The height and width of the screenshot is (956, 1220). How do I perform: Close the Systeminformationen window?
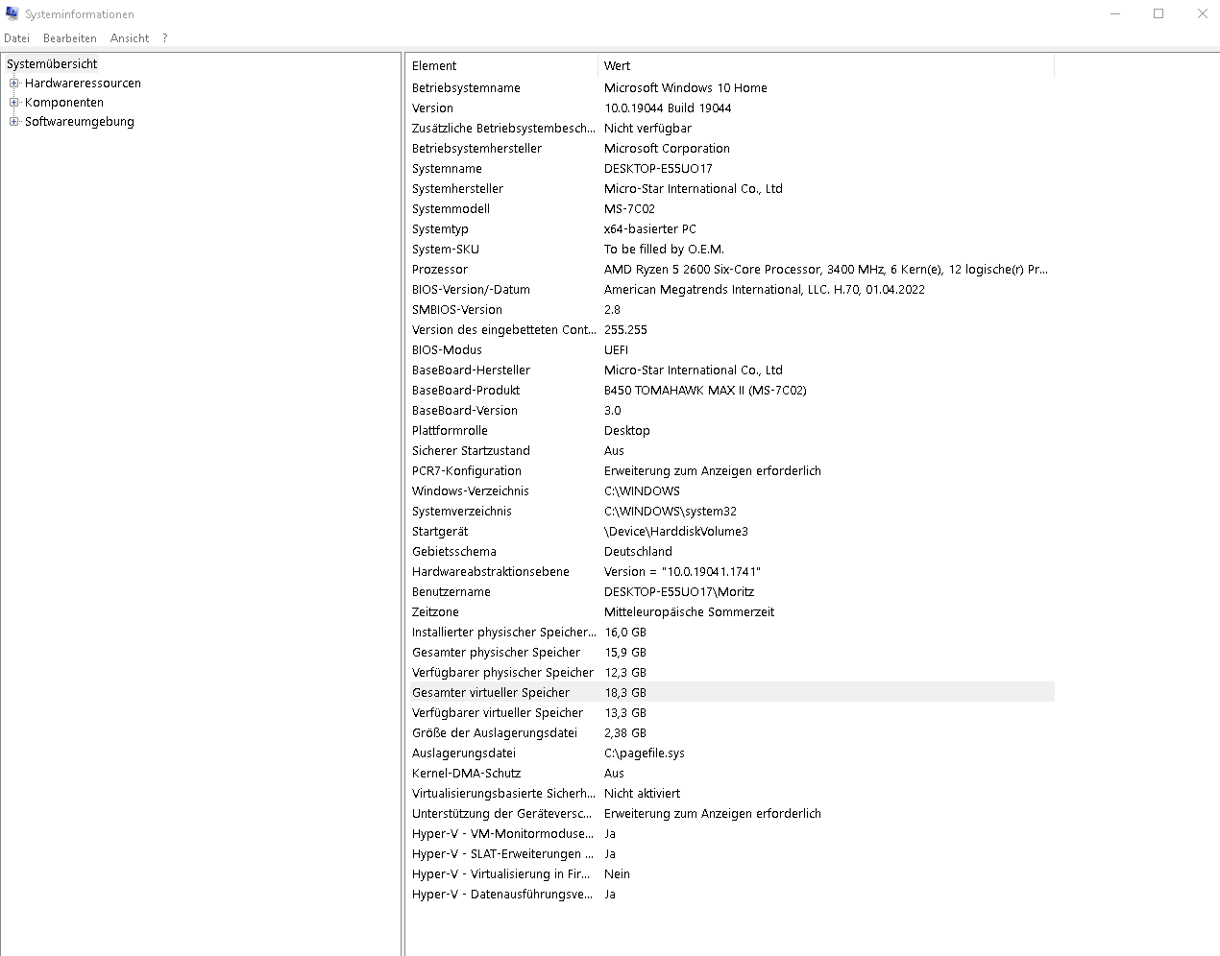coord(1202,13)
